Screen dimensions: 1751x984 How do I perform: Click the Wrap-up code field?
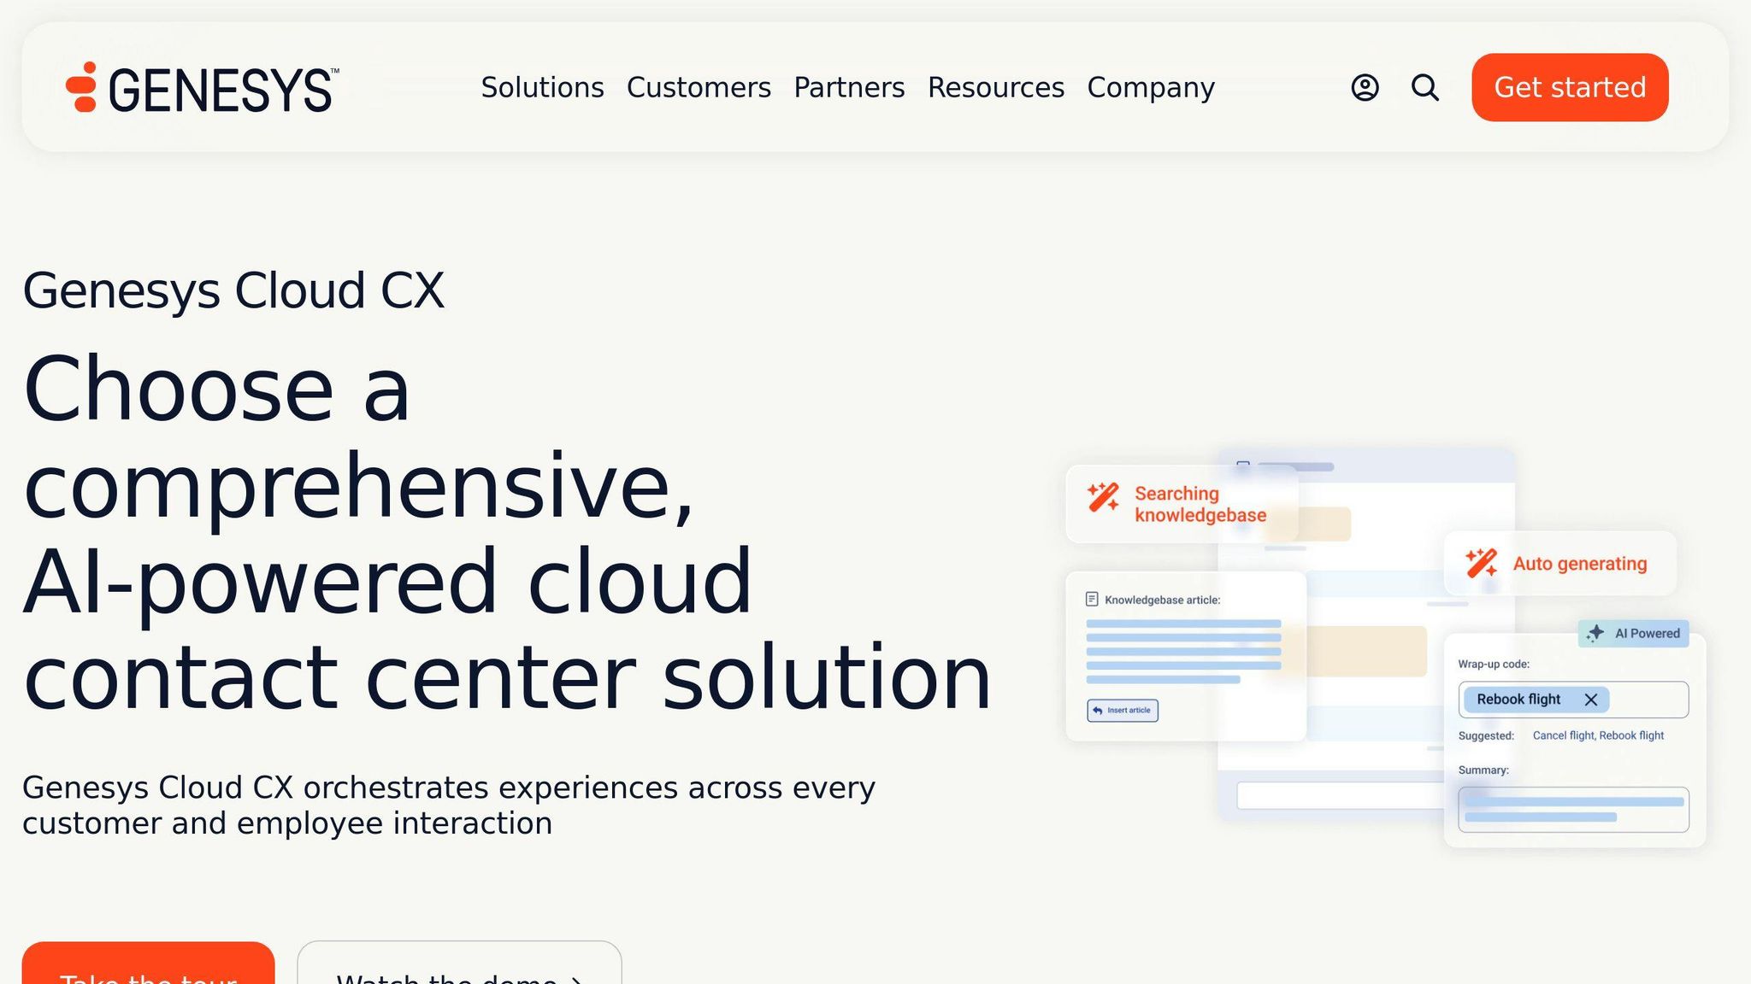(x=1573, y=700)
